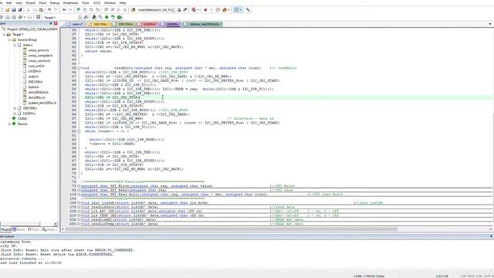The width and height of the screenshot is (494, 278).
Task: Expand the SSD1306.c tree node
Action: [15, 108]
